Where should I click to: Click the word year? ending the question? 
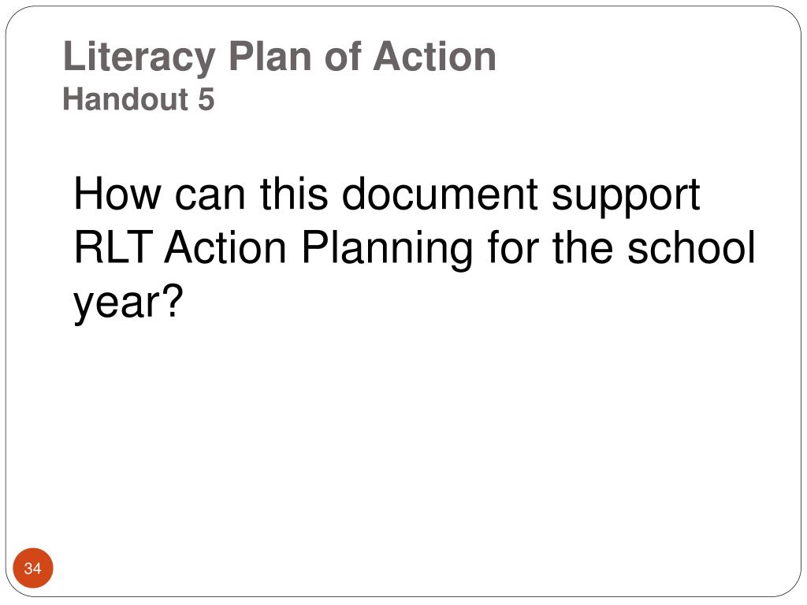pyautogui.click(x=128, y=305)
